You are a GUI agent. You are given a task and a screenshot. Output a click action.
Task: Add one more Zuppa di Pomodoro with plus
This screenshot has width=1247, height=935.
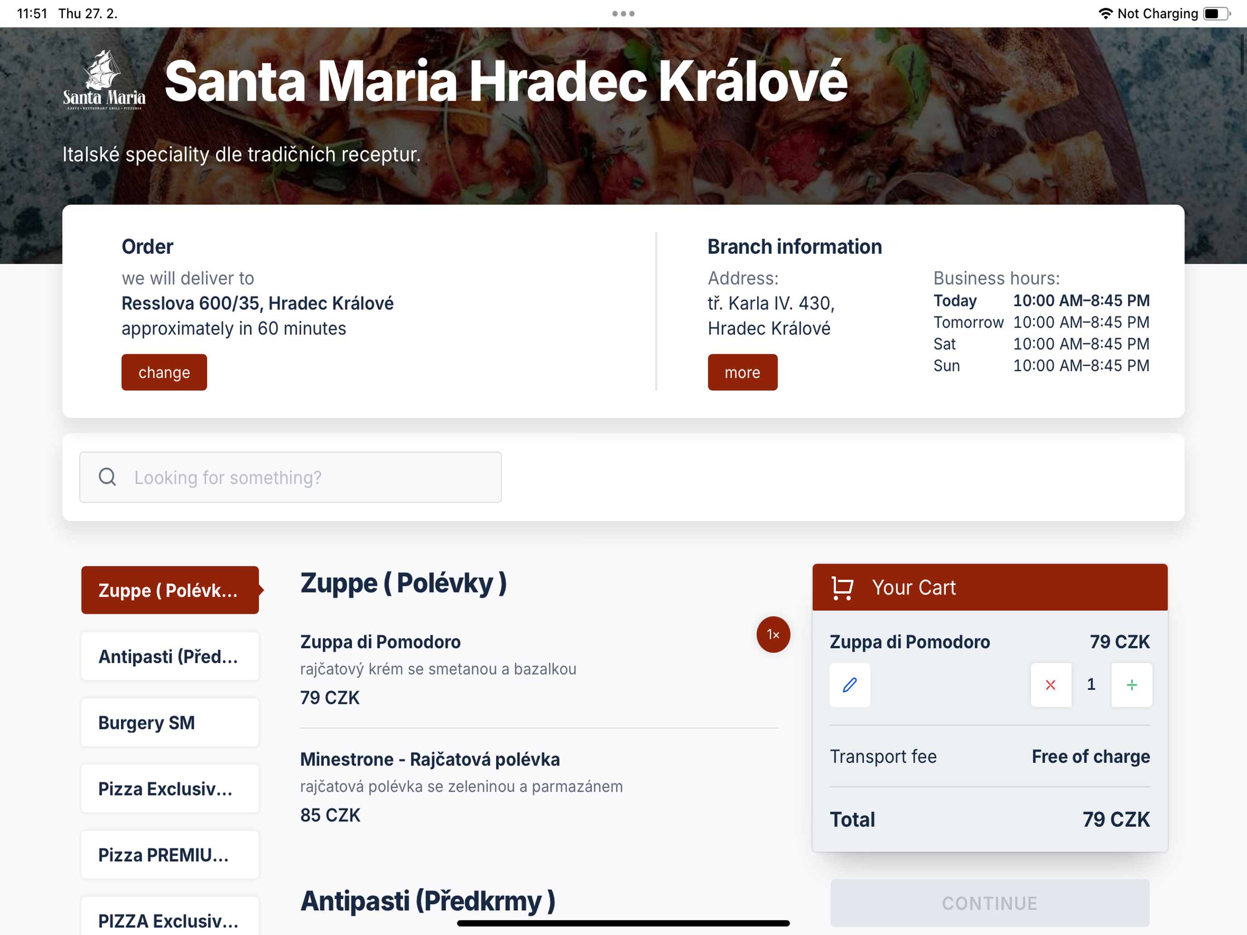(1131, 685)
